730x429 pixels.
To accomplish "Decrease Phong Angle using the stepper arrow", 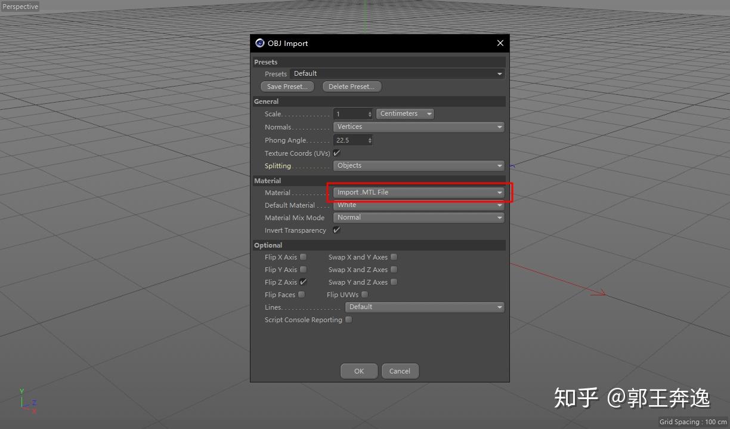I will coord(370,142).
